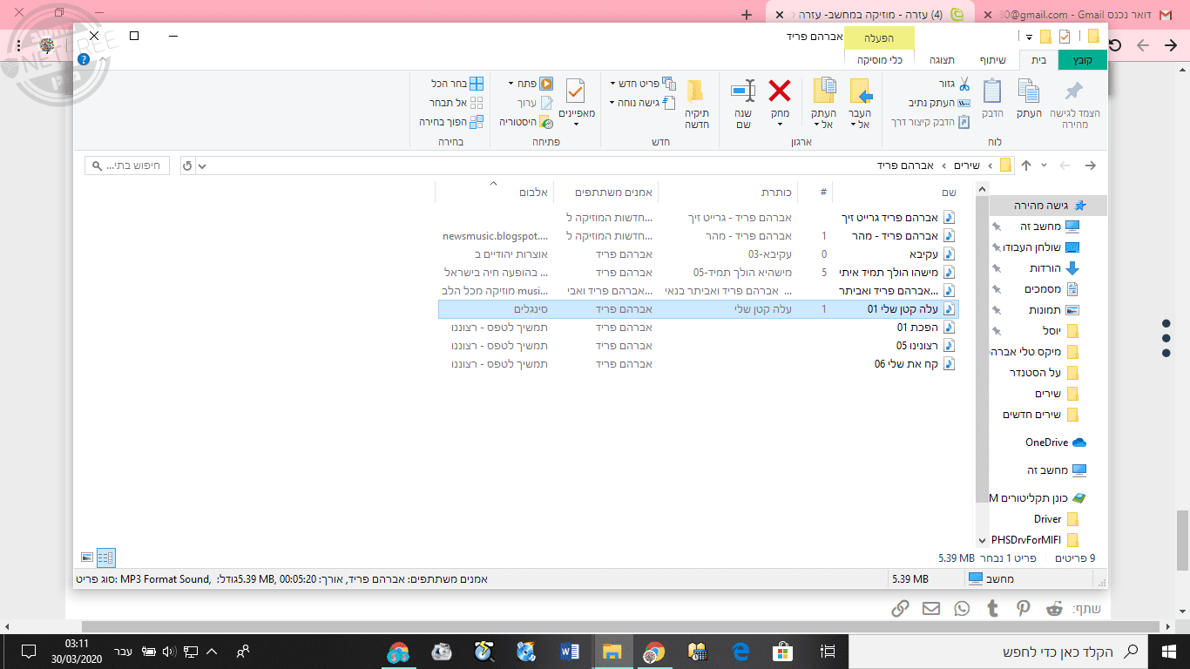This screenshot has width=1190, height=669.
Task: Copy path (העתק נתיב) in ribbon
Action: tap(939, 103)
